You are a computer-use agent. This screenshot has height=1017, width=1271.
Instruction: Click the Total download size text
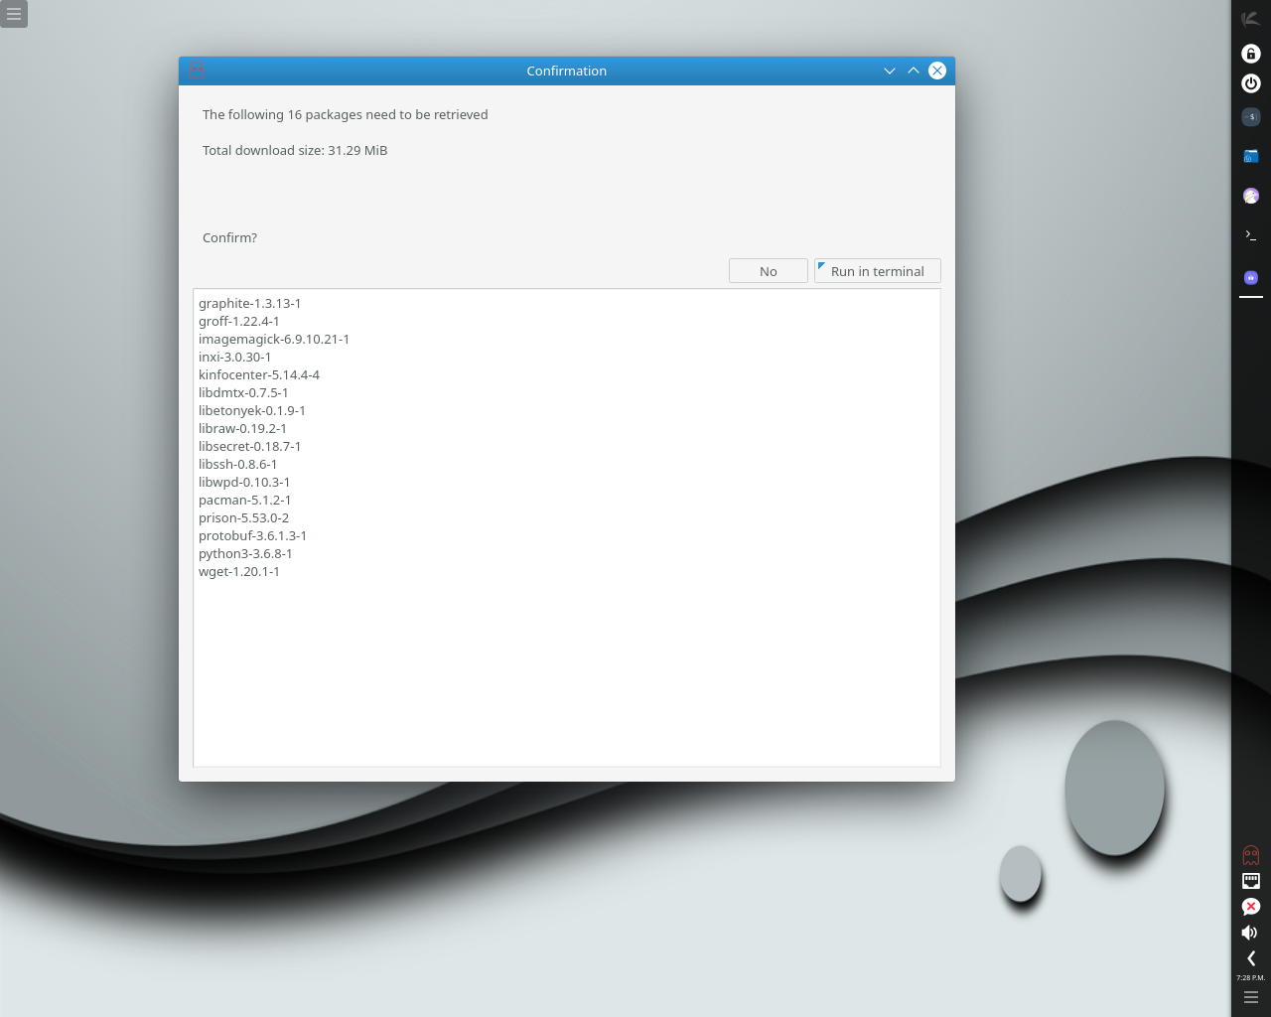tap(295, 151)
